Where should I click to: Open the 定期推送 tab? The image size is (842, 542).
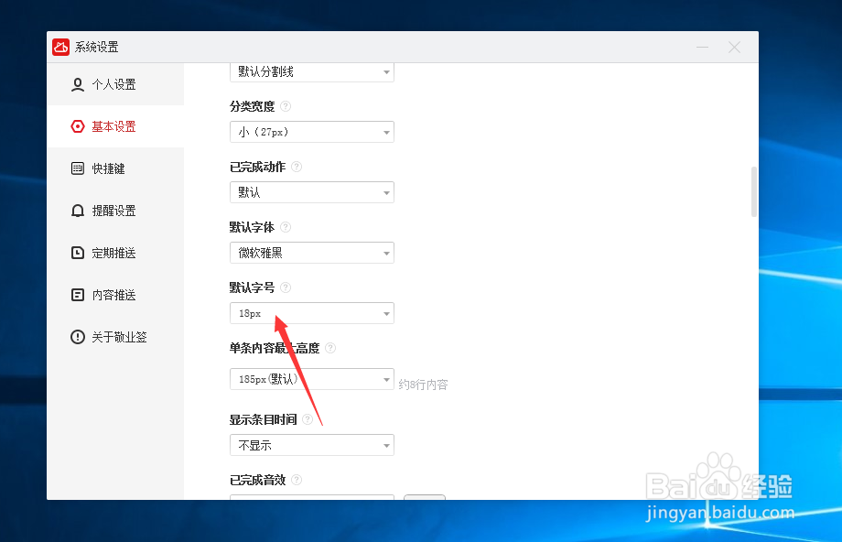click(x=115, y=253)
